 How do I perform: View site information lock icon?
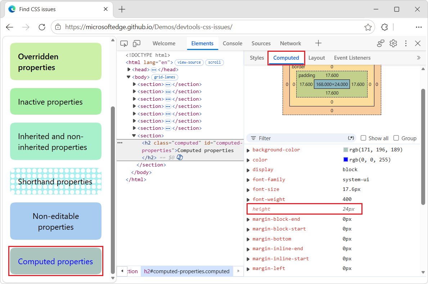[x=58, y=27]
